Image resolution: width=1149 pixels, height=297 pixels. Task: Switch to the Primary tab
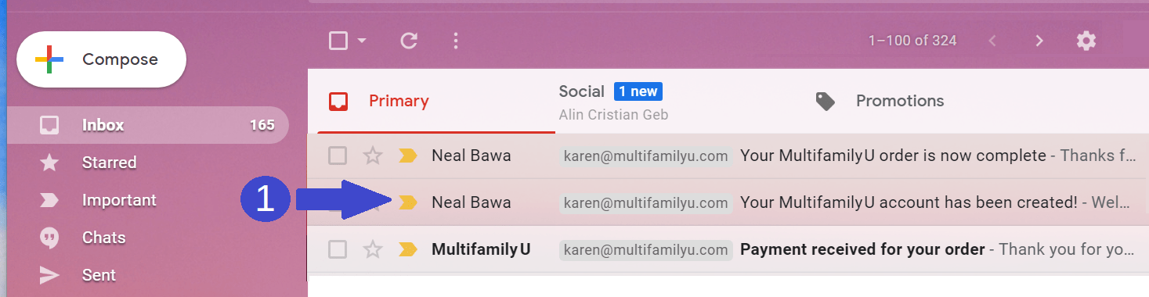click(431, 101)
